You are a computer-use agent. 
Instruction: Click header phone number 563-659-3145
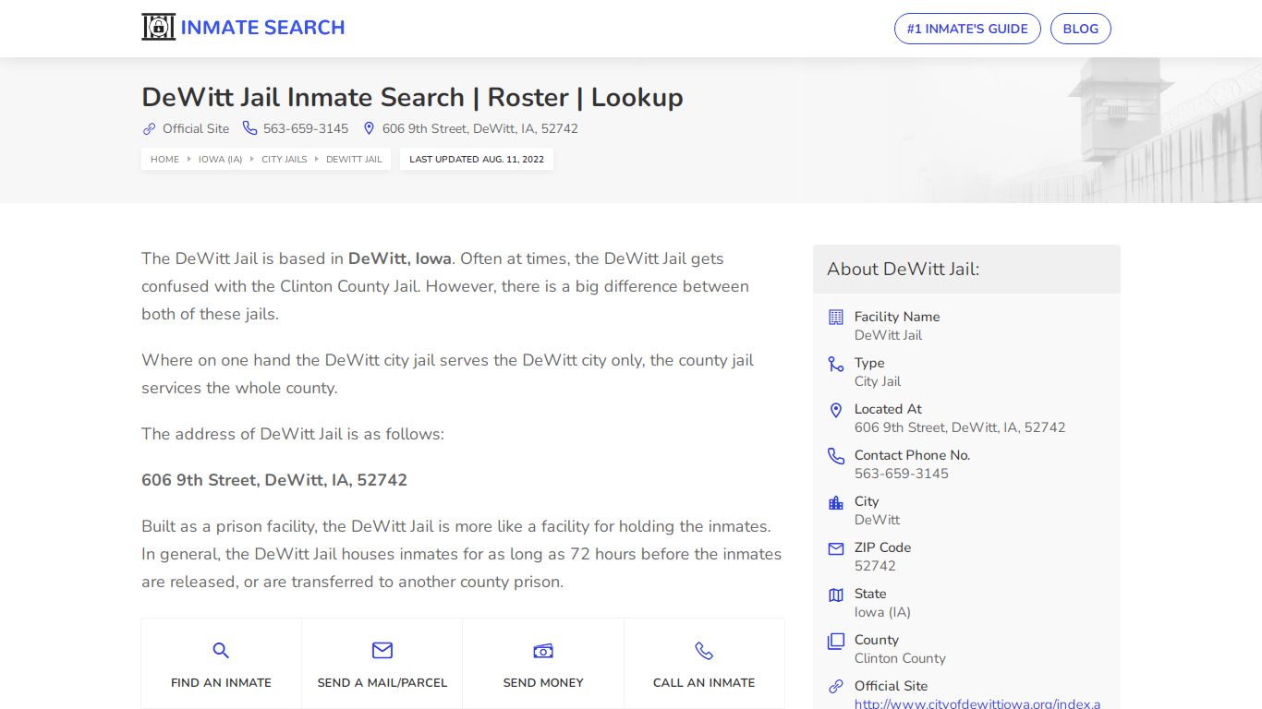306,129
